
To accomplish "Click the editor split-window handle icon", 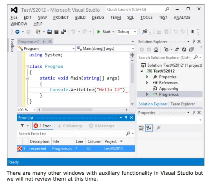I will (x=132, y=55).
